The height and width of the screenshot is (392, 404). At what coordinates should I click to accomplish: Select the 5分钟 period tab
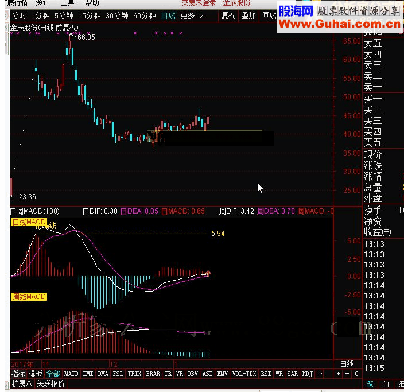pos(64,15)
